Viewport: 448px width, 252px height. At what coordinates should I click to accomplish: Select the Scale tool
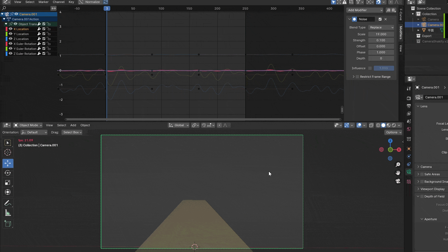8,183
